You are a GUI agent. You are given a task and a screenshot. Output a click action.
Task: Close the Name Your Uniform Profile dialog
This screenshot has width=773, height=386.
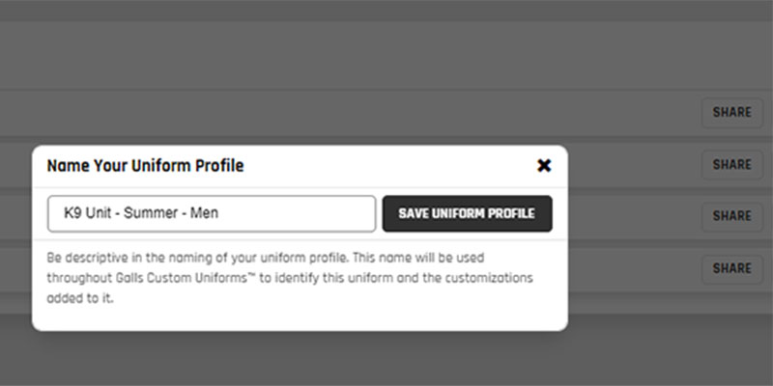[544, 166]
